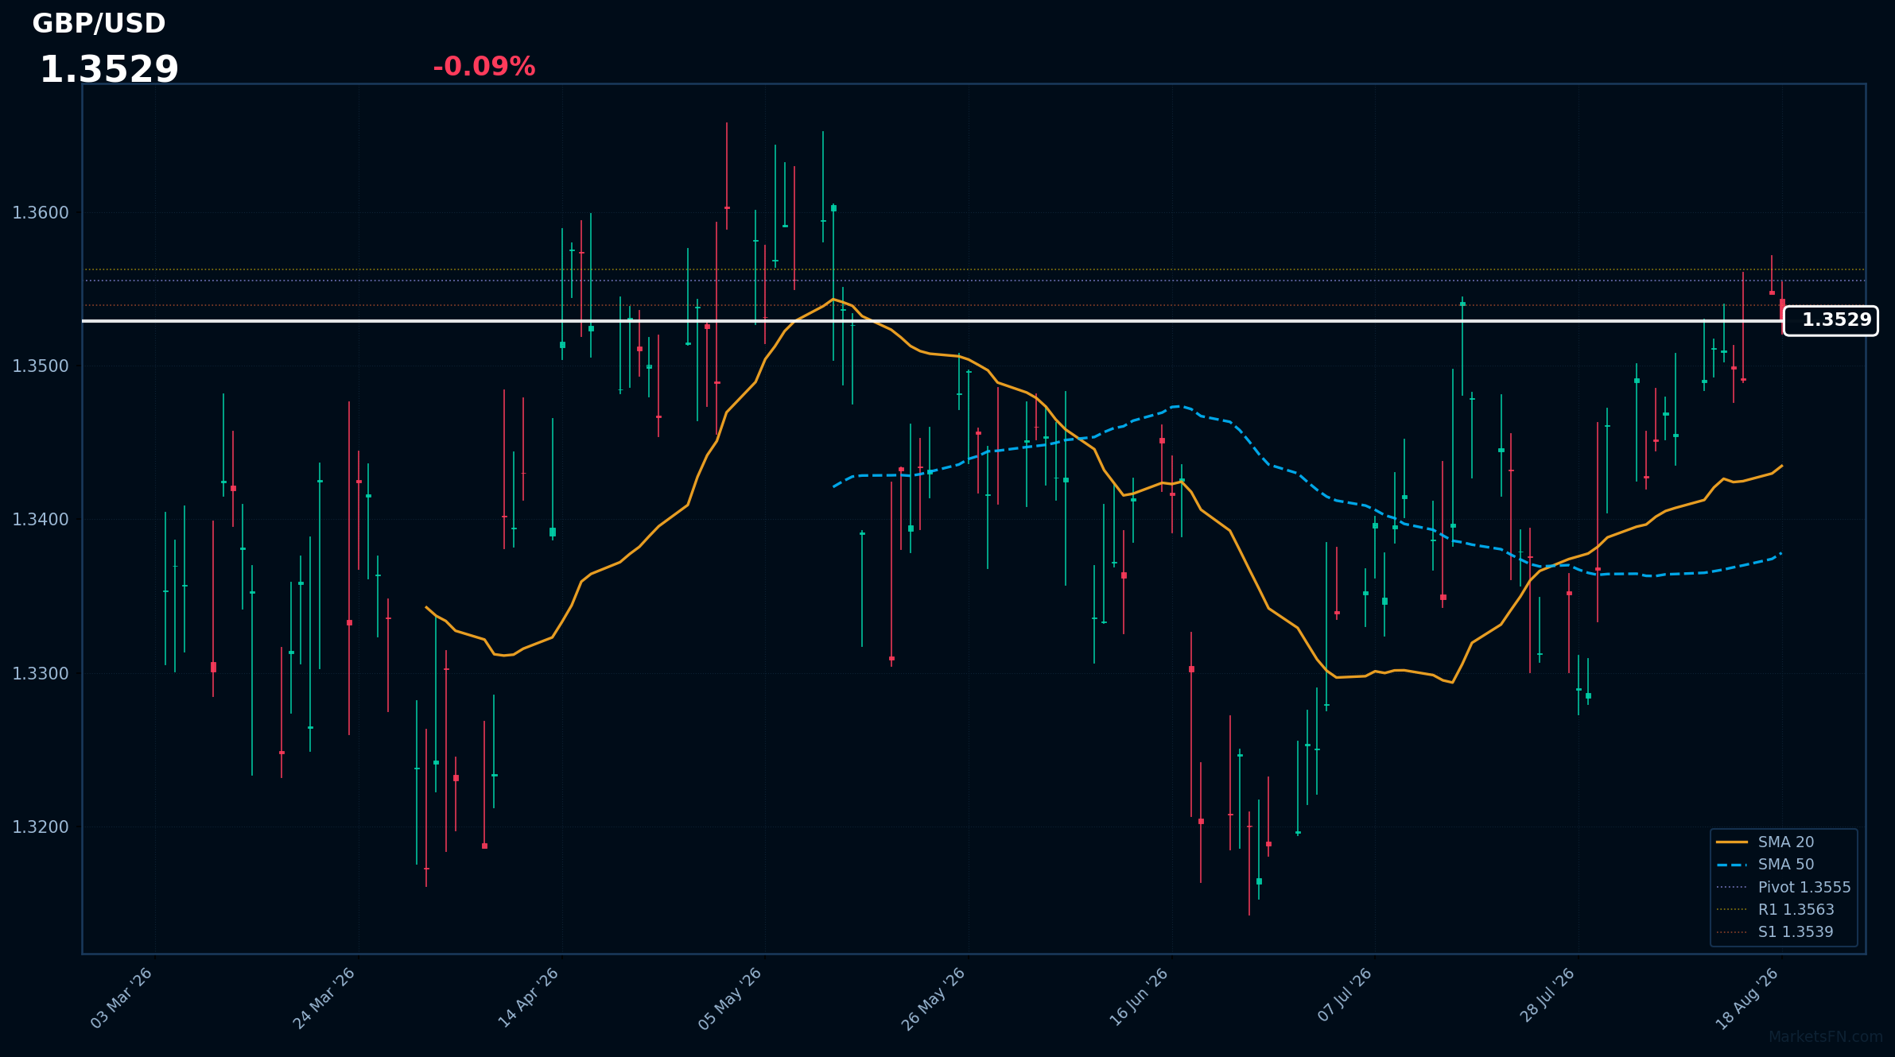Click the 1.3529 current price tag
1895x1057 pixels.
1831,320
